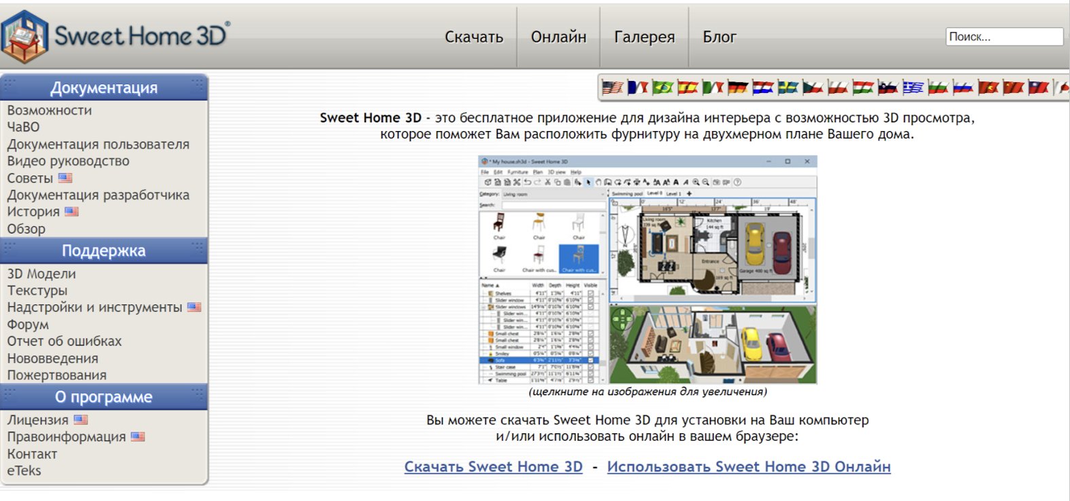The height and width of the screenshot is (501, 1070).
Task: Open Документация пользователя in sidebar
Action: (98, 145)
